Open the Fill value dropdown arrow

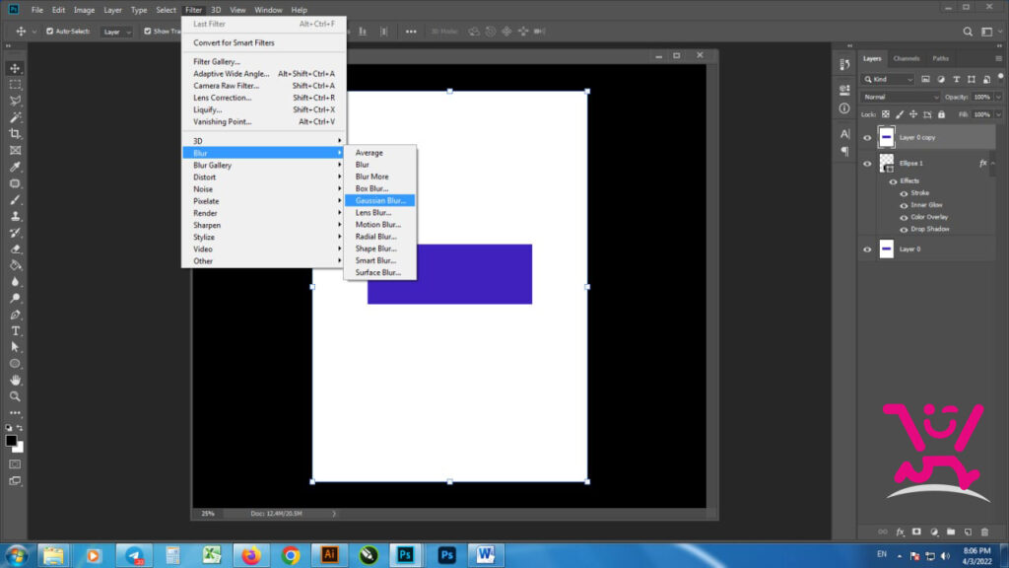click(998, 114)
